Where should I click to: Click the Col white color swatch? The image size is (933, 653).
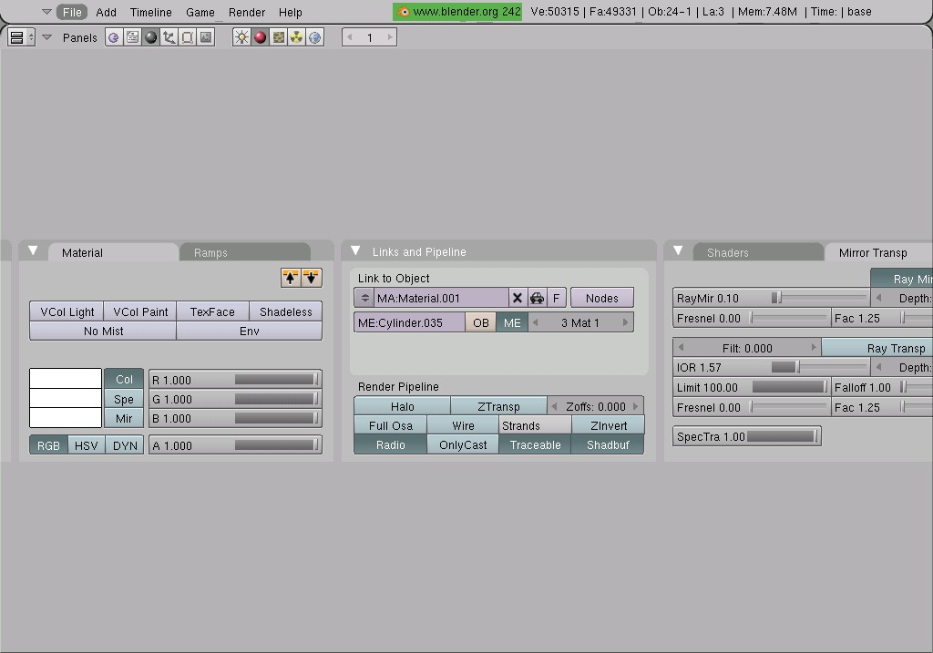point(66,378)
